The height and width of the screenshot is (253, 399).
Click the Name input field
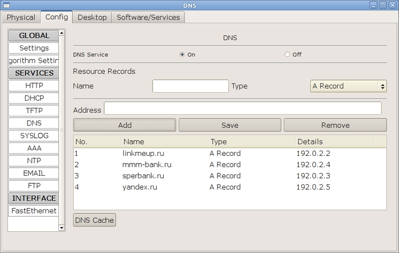tap(190, 86)
